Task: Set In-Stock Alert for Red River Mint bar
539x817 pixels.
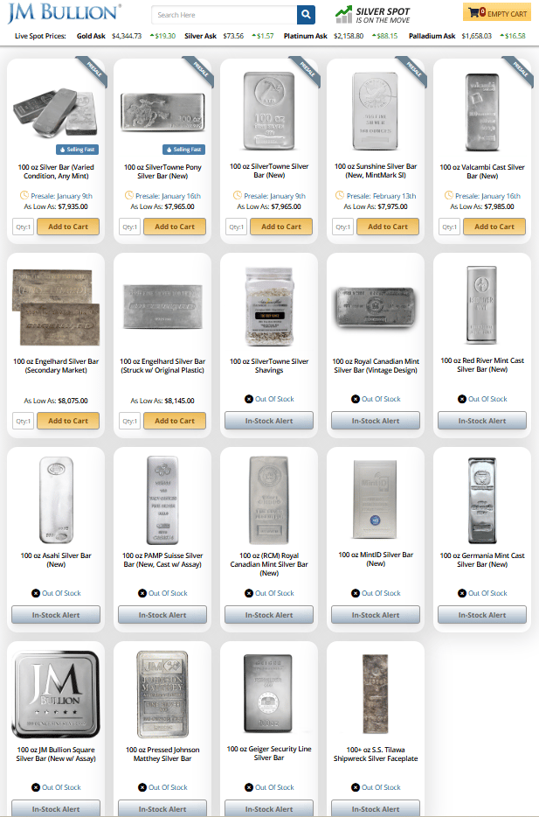Action: [x=481, y=421]
